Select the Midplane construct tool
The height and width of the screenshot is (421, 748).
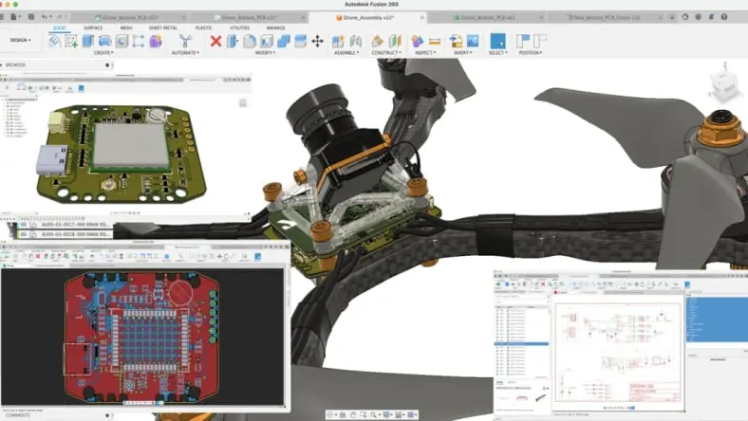click(x=395, y=41)
